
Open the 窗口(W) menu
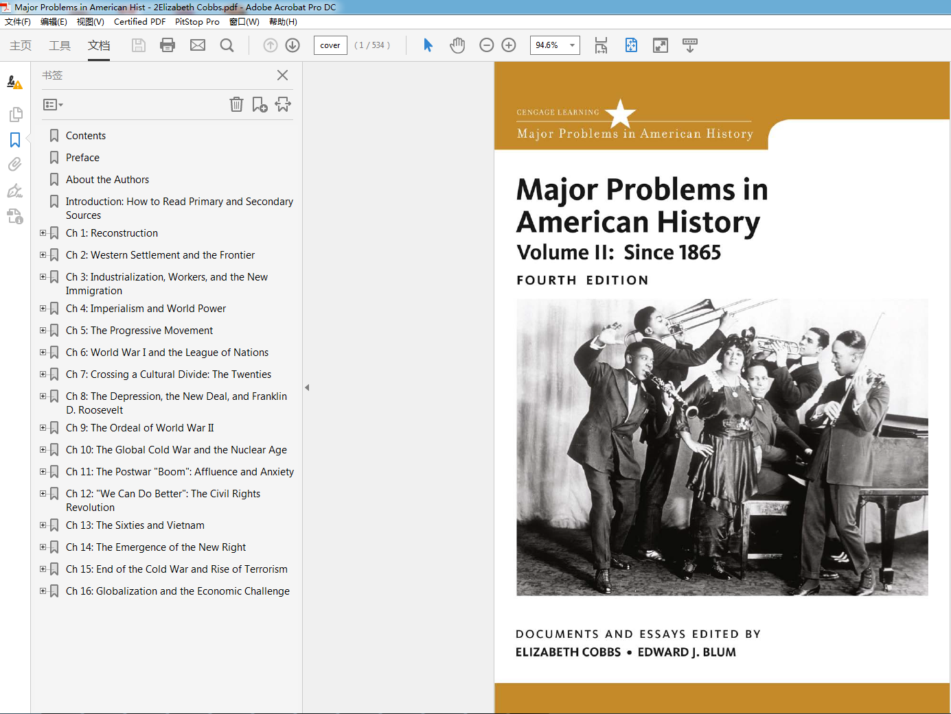244,22
